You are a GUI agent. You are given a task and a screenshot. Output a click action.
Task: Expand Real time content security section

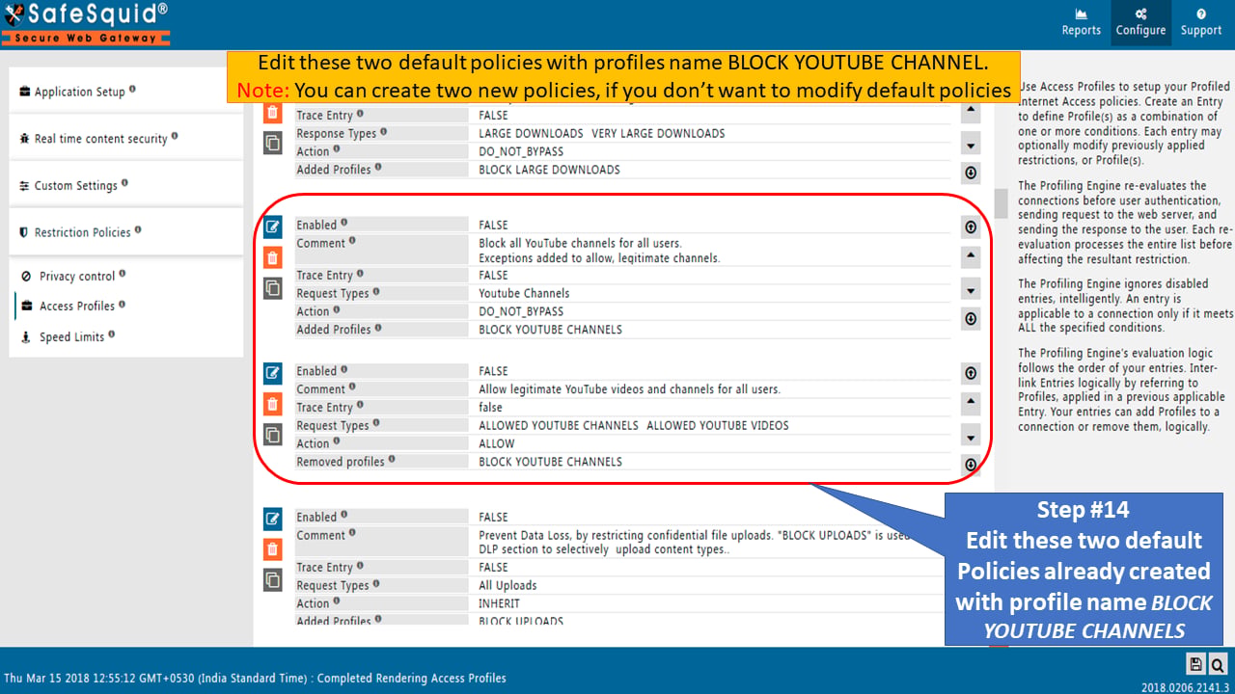pyautogui.click(x=125, y=138)
